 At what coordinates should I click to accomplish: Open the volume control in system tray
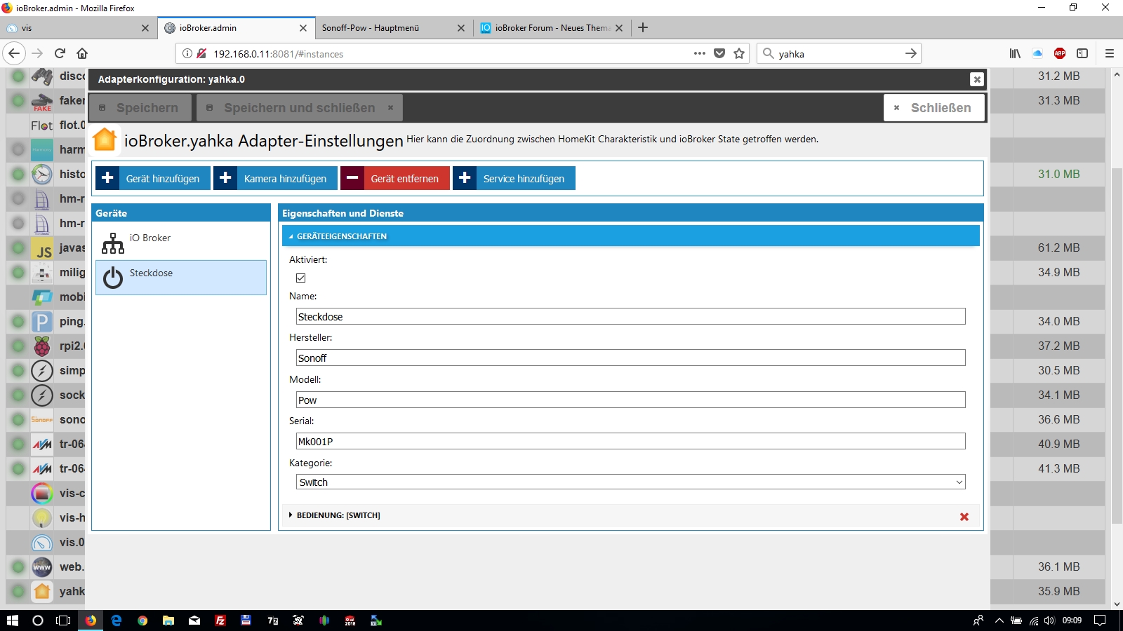(x=1049, y=620)
